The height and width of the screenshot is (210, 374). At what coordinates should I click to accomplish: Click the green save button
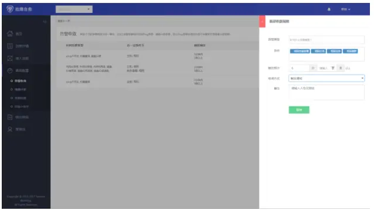click(299, 110)
